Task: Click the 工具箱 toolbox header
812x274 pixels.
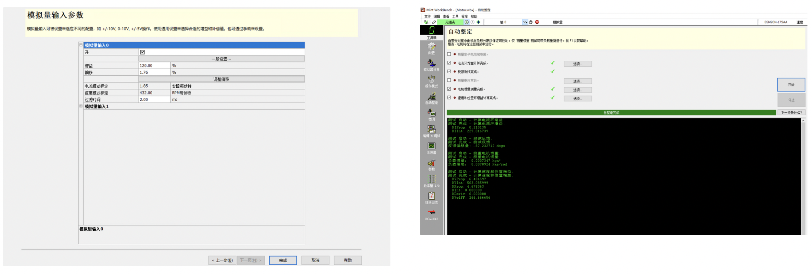Action: point(432,38)
